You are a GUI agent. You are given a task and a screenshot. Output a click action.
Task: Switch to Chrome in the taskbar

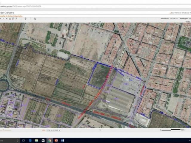coord(50,141)
